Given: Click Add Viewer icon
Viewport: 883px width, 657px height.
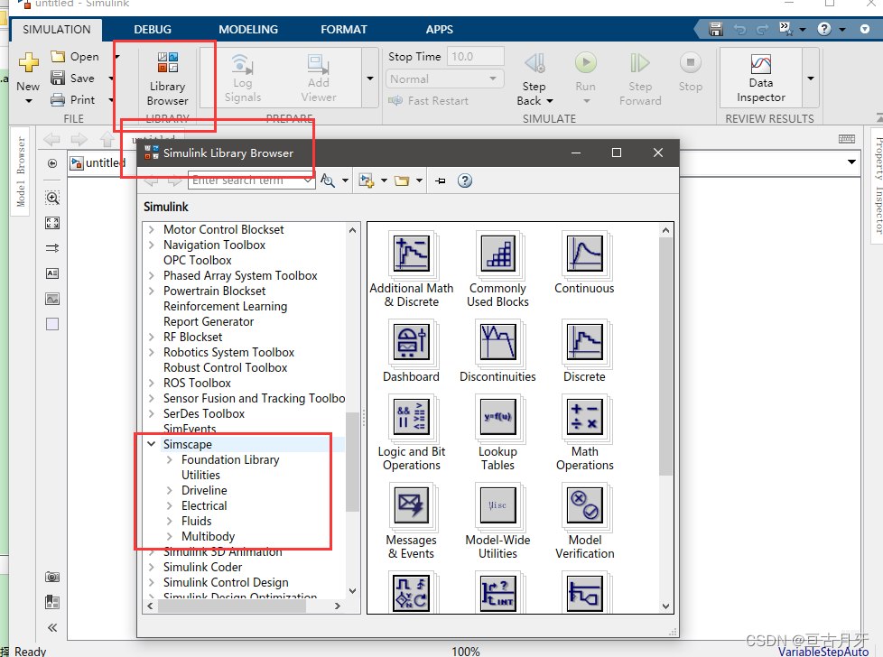Looking at the screenshot, I should point(318,65).
